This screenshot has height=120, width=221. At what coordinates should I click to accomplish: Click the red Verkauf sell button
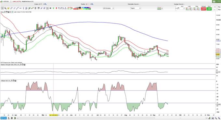203,9
